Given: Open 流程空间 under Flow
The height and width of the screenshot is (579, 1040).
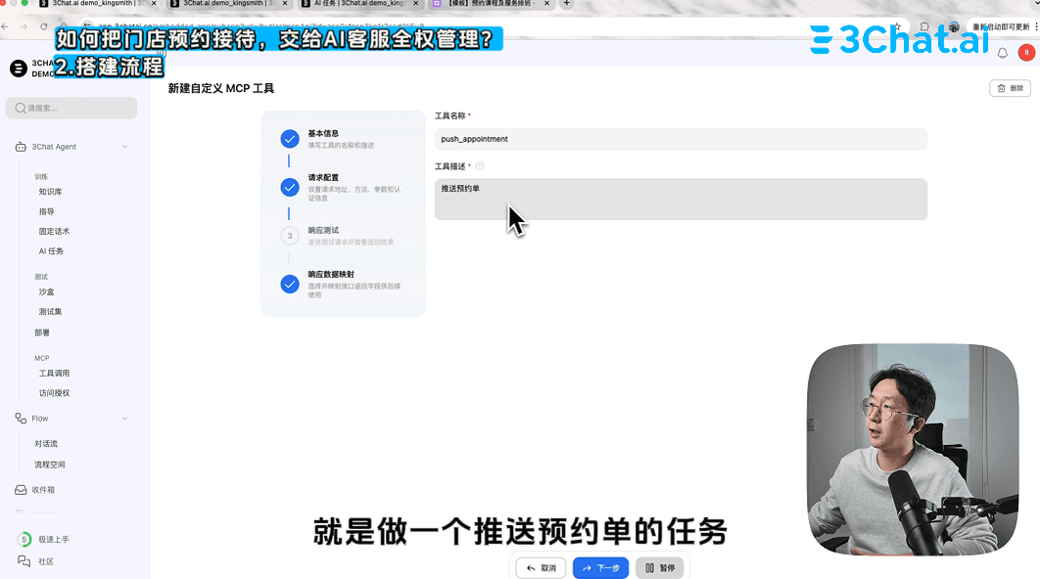Looking at the screenshot, I should point(50,465).
